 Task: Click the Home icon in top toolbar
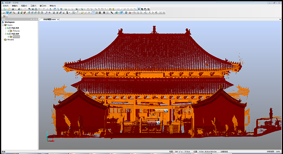point(36,9)
